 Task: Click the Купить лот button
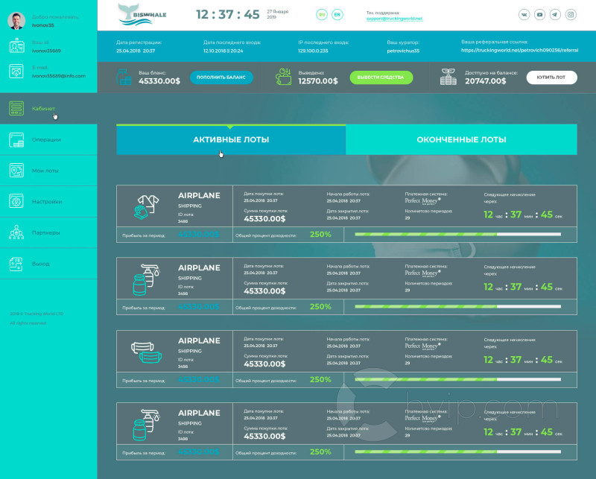[551, 77]
